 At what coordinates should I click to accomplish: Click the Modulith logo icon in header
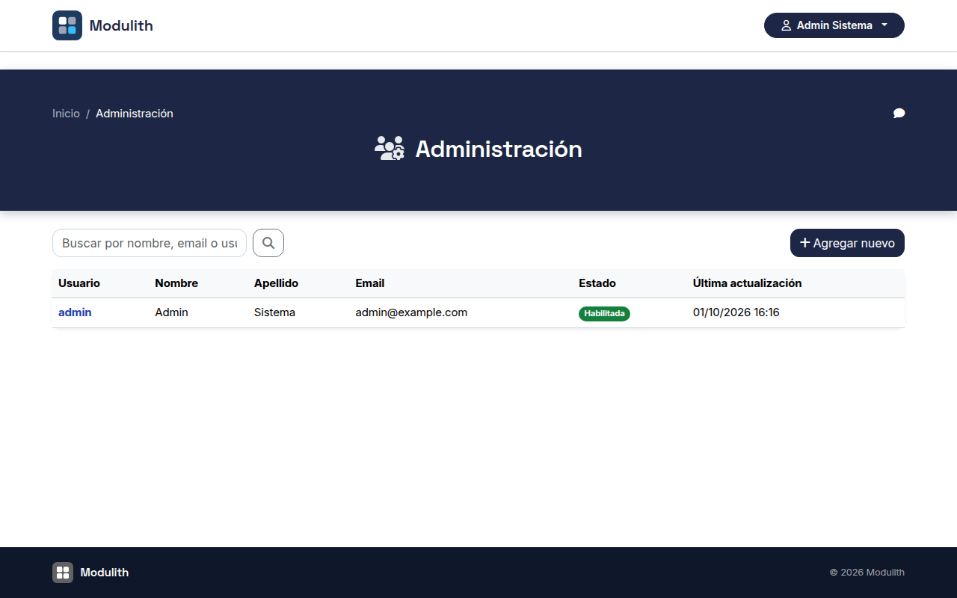click(67, 25)
